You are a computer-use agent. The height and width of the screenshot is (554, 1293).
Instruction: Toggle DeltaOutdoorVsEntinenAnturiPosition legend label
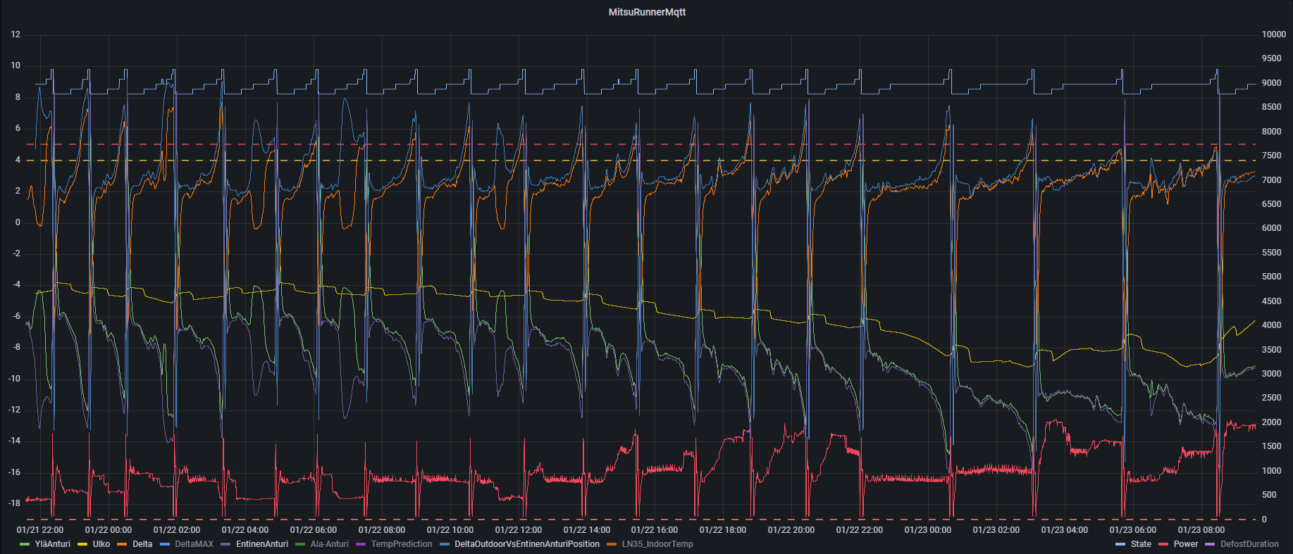[526, 544]
